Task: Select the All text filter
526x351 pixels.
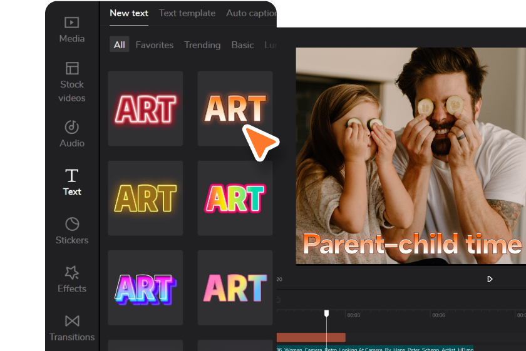Action: 119,44
